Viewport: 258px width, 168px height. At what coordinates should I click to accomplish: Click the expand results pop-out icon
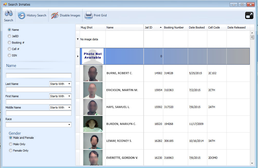tap(249, 15)
